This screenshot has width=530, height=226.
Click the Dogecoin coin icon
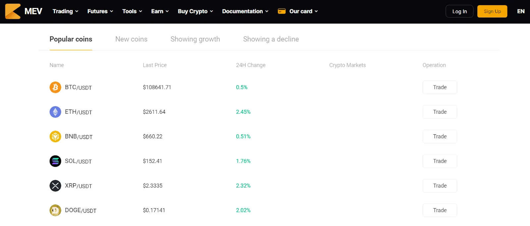point(55,210)
